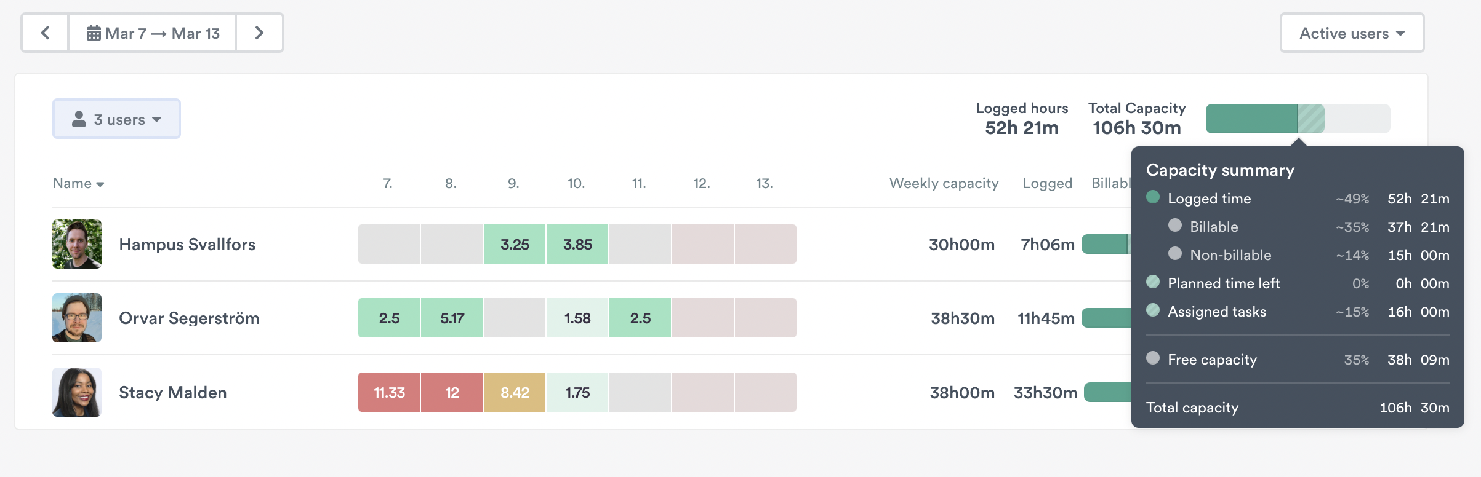Open the Name column sort options
The image size is (1481, 477).
coord(78,183)
